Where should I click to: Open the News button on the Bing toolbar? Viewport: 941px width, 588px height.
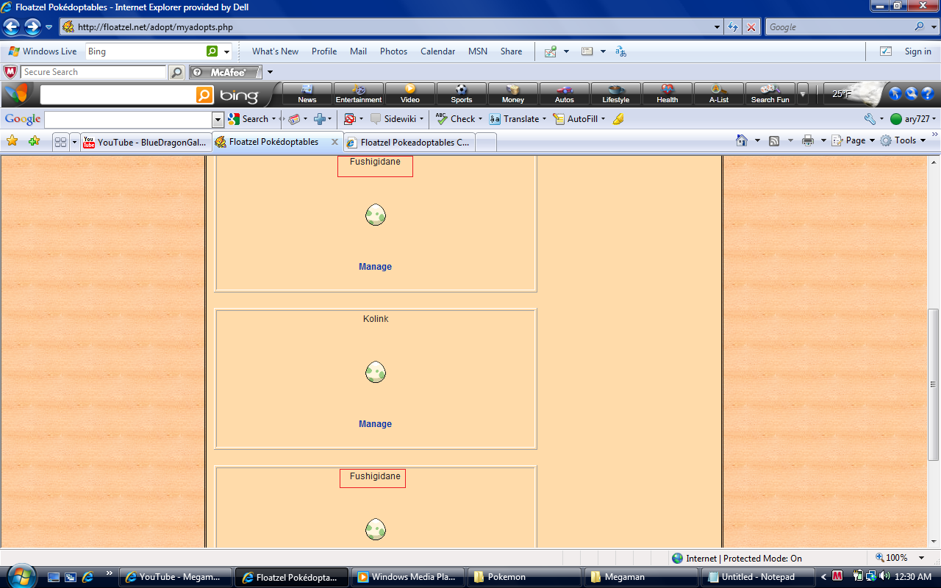tap(307, 94)
